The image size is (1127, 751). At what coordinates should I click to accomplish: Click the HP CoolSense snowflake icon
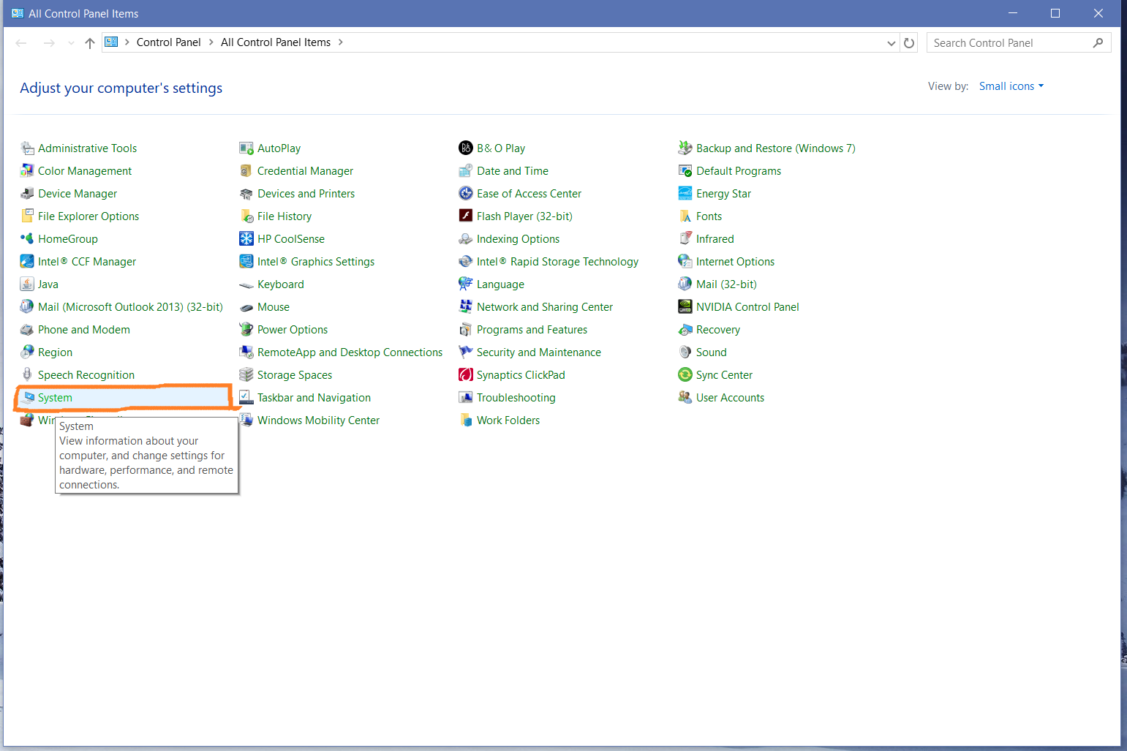pos(246,239)
